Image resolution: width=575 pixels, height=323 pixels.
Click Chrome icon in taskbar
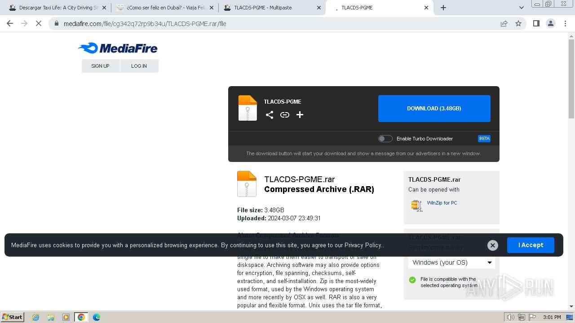tap(81, 317)
